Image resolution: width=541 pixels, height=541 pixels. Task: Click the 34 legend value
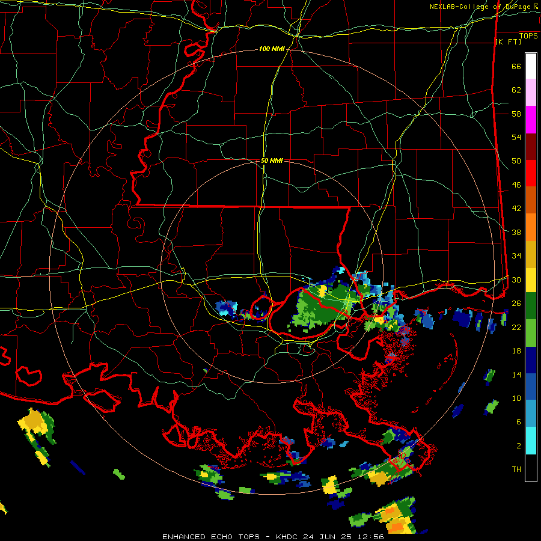[516, 256]
